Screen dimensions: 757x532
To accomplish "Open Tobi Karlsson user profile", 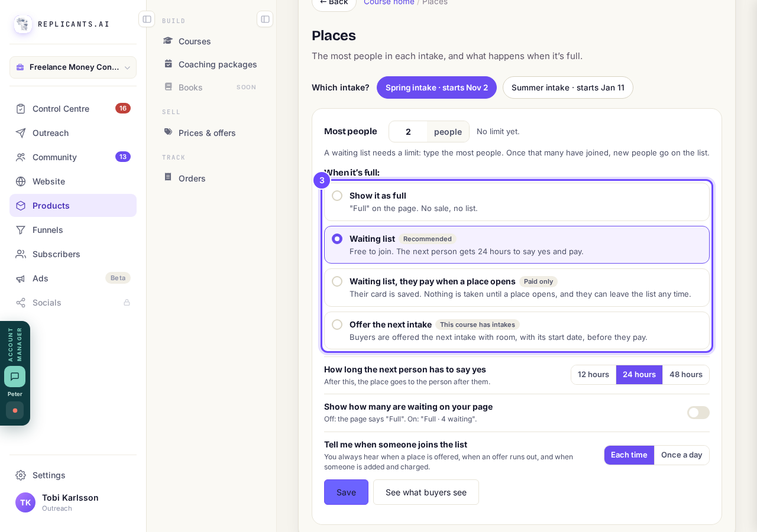I will (x=73, y=502).
